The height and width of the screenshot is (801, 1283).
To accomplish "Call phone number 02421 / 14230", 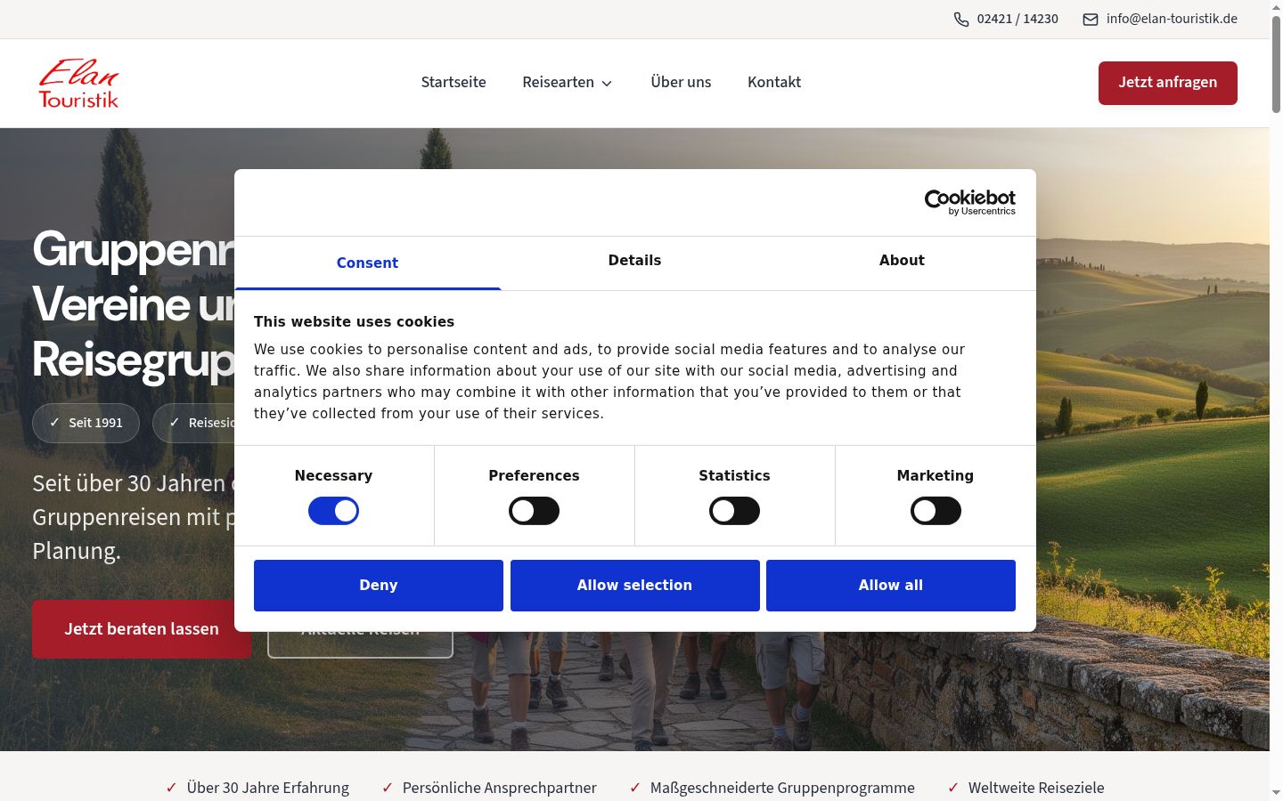I will coord(1017,19).
